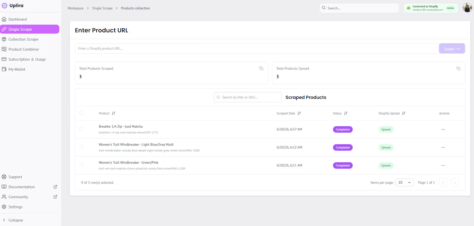Select the Light Blue/Grey Multi Windbreaker checkbox
Image resolution: width=474 pixels, height=226 pixels.
[x=81, y=147]
